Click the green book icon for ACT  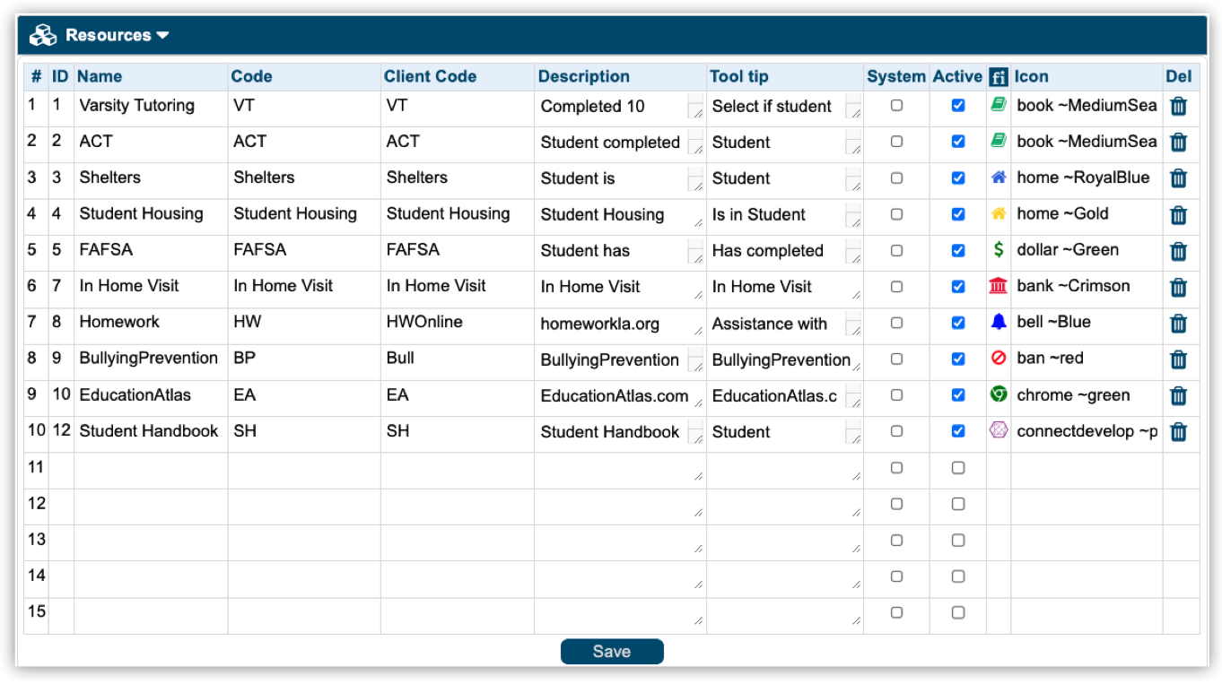click(998, 142)
